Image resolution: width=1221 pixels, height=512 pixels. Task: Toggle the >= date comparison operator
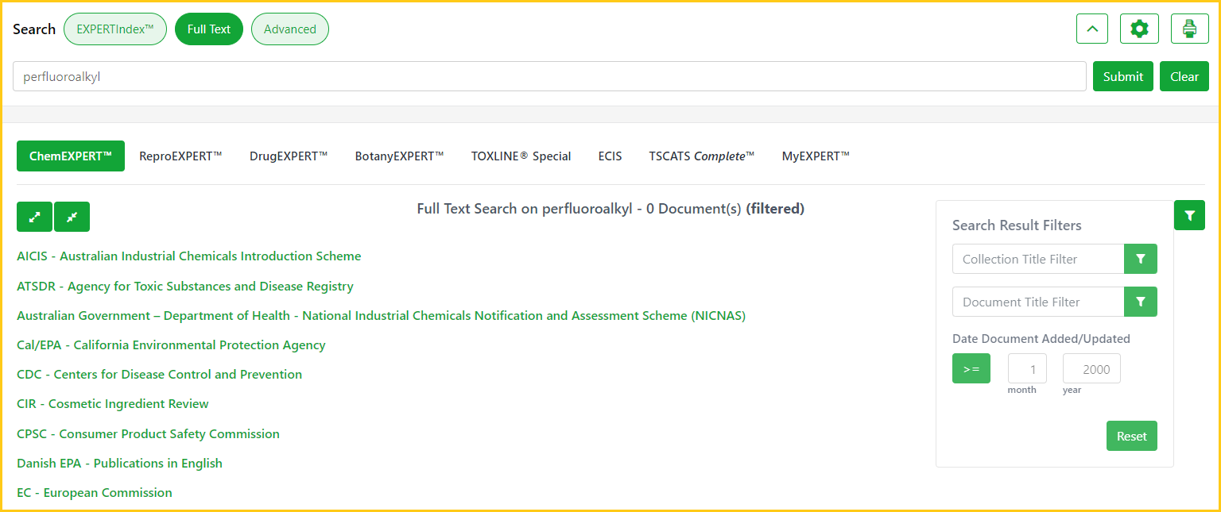pyautogui.click(x=971, y=368)
